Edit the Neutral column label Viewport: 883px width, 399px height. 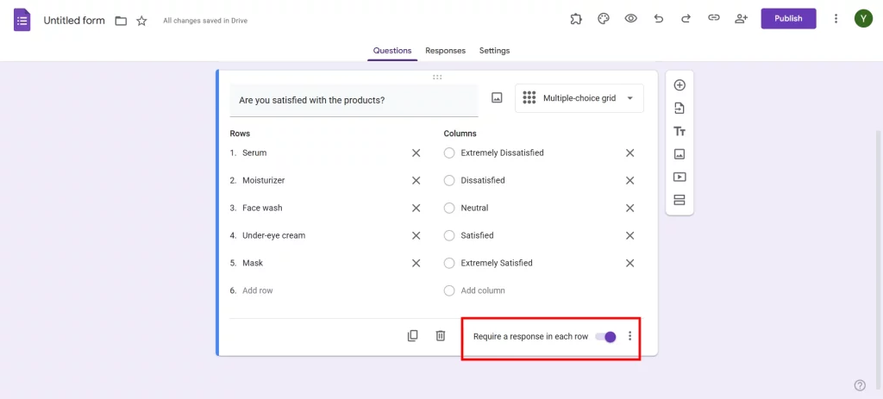(x=475, y=208)
